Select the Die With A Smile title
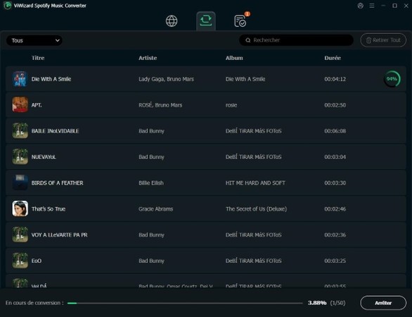 51,79
